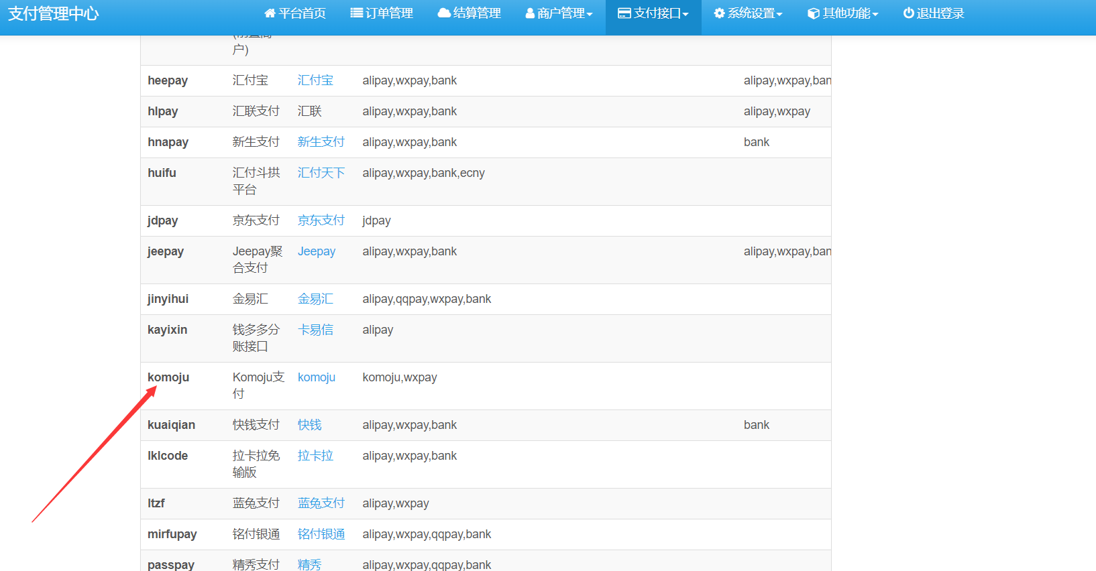This screenshot has height=571, width=1096.
Task: Select the hnapay plugin name cell
Action: click(x=168, y=142)
